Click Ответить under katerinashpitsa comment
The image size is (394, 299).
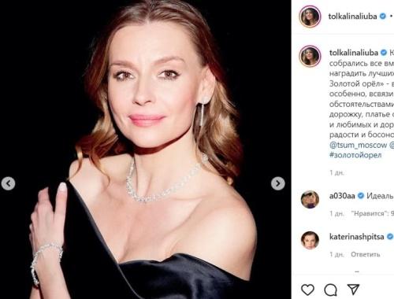[366, 254]
